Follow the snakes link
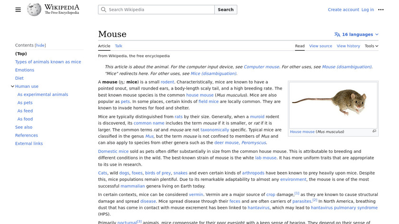The width and height of the screenshot is (399, 224). 180,173
